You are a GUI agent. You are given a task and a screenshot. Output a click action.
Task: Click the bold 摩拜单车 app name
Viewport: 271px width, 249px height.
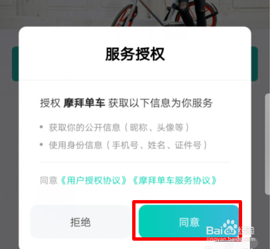[84, 103]
